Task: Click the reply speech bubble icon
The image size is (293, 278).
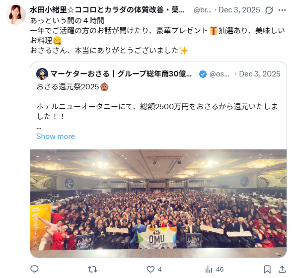Action: tap(34, 269)
